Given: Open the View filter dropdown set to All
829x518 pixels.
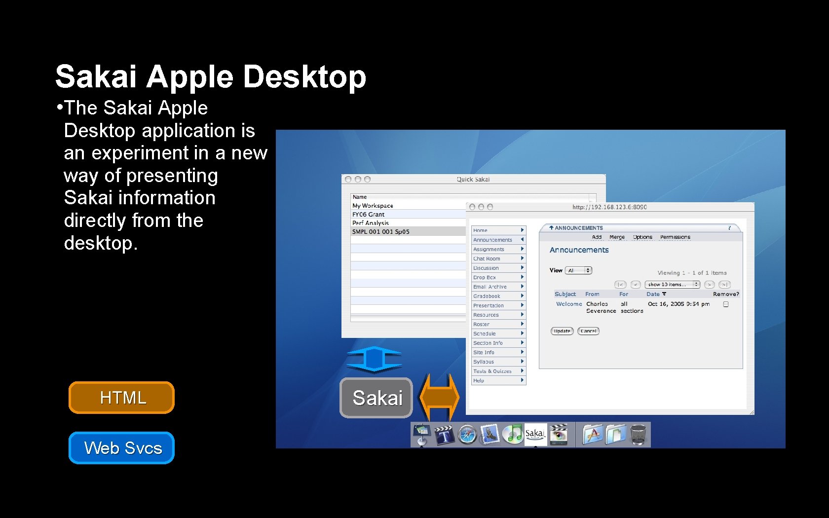Looking at the screenshot, I should point(579,270).
